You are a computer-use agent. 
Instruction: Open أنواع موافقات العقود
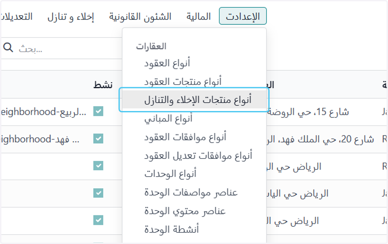click(x=185, y=137)
